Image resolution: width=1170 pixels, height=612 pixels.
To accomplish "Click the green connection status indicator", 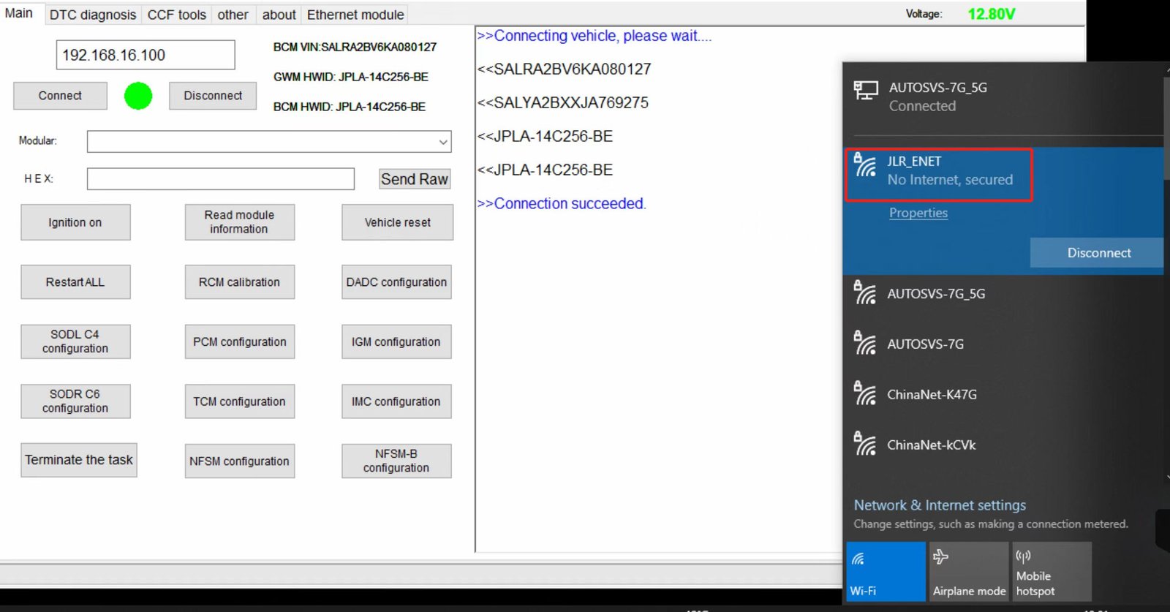I will (138, 96).
